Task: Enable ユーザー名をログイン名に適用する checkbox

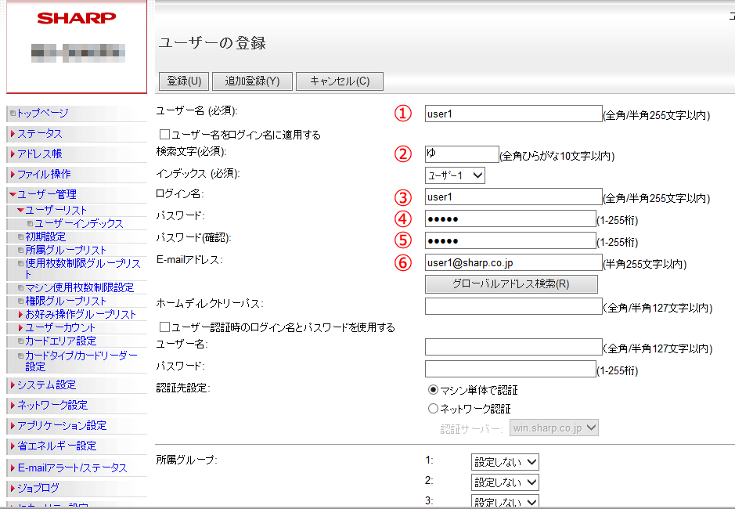Action: pyautogui.click(x=165, y=135)
